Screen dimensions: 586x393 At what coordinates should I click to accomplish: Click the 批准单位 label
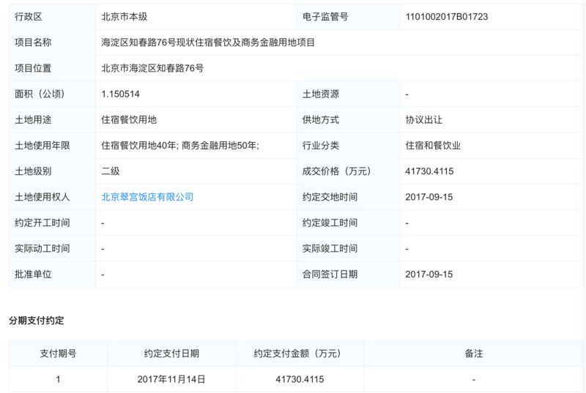coord(33,274)
